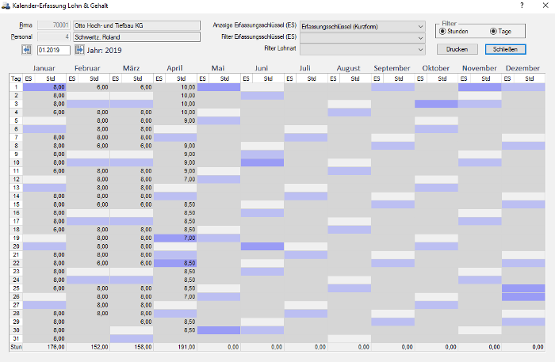Select the Januar month header

click(x=44, y=68)
